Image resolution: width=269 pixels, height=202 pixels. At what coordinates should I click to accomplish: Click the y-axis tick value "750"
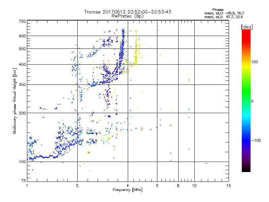[22, 21]
